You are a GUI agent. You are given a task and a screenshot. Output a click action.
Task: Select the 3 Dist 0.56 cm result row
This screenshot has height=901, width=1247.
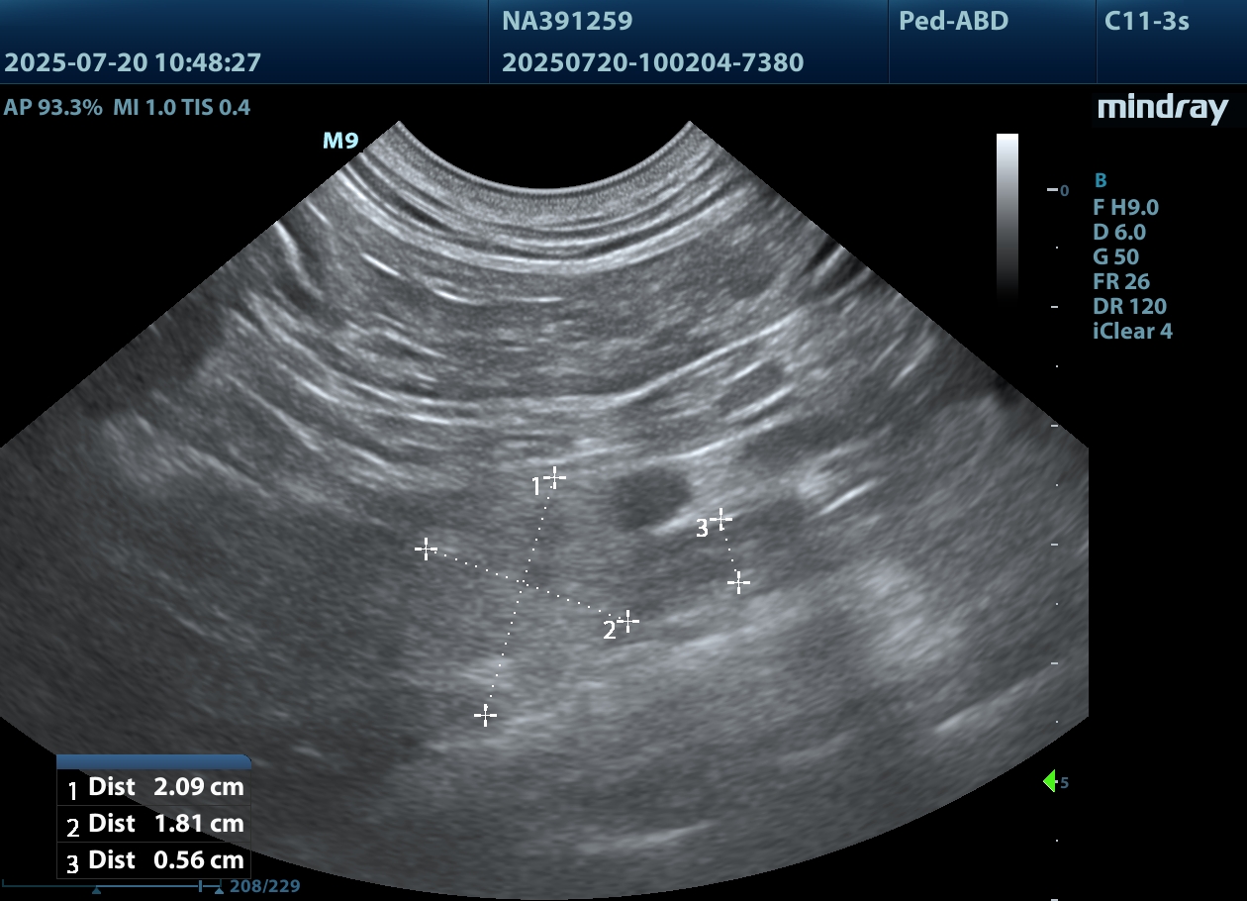(154, 860)
